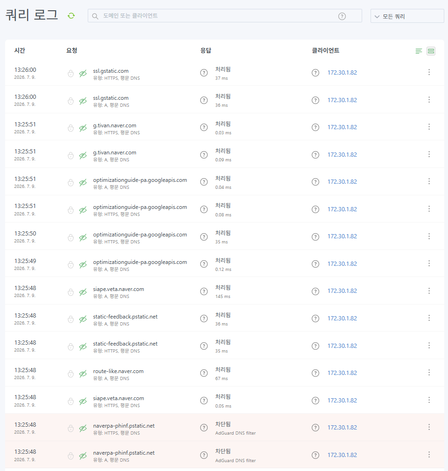Screen dimensions: 448x471
Task: Open client 172.30.1.82 link on ssl.gstatic.com HTTPS row
Action: 342,73
